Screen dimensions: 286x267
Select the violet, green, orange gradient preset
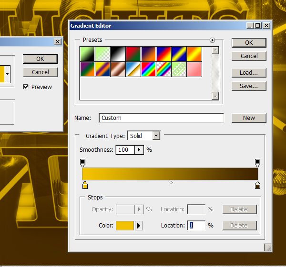tap(88, 69)
